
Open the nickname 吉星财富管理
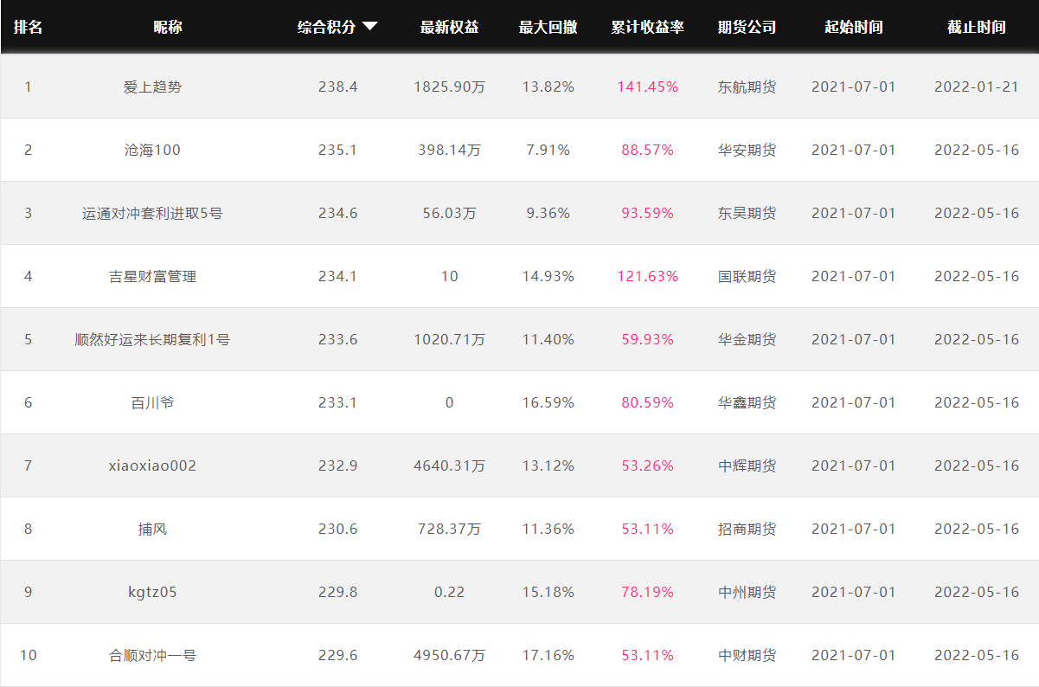153,276
